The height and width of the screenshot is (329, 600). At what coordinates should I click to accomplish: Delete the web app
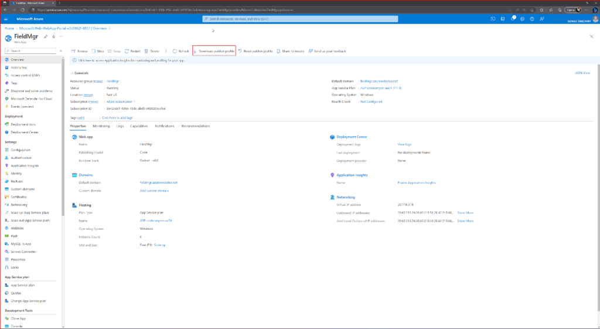[152, 51]
